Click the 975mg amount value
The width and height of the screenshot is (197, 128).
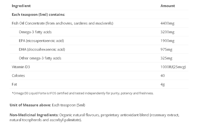coord(166,49)
